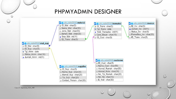Click date type icon beside Tgl_Kirim

23,52
